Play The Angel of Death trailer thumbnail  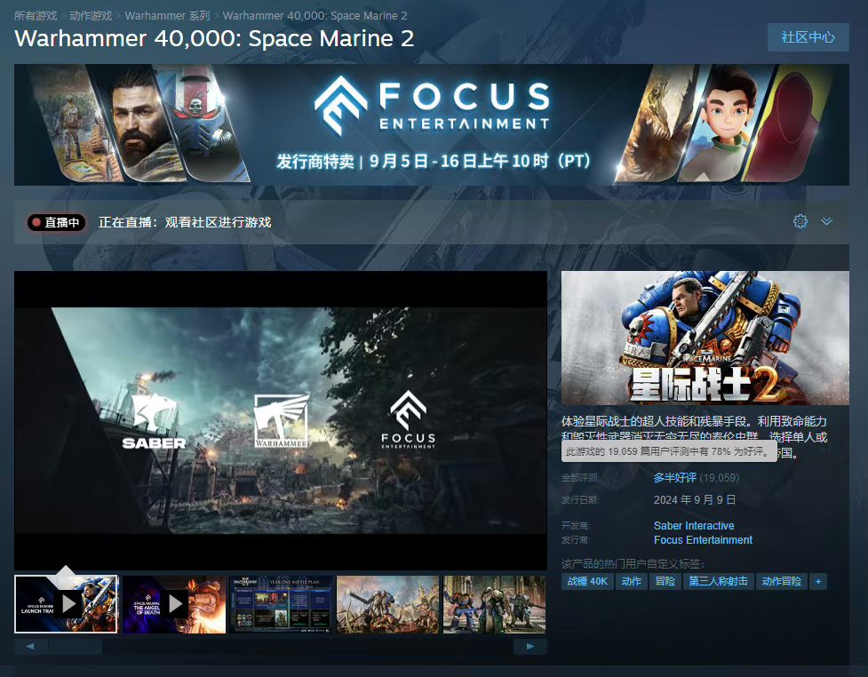click(x=174, y=604)
